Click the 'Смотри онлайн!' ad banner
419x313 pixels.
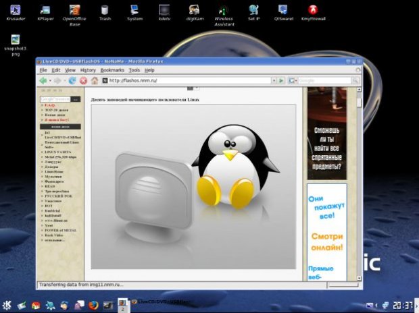point(327,232)
